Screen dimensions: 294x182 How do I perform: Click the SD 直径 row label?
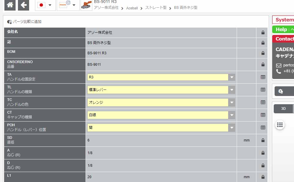pyautogui.click(x=11, y=140)
